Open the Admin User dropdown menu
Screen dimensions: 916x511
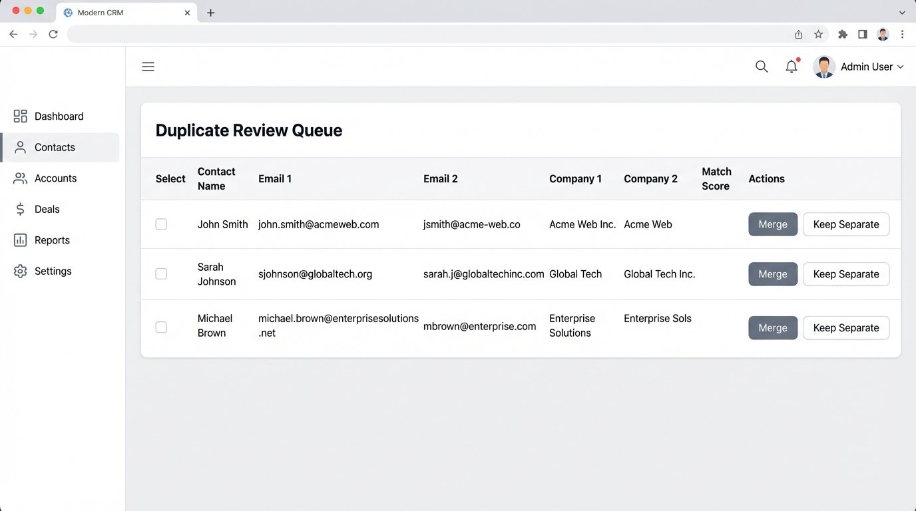coord(872,67)
